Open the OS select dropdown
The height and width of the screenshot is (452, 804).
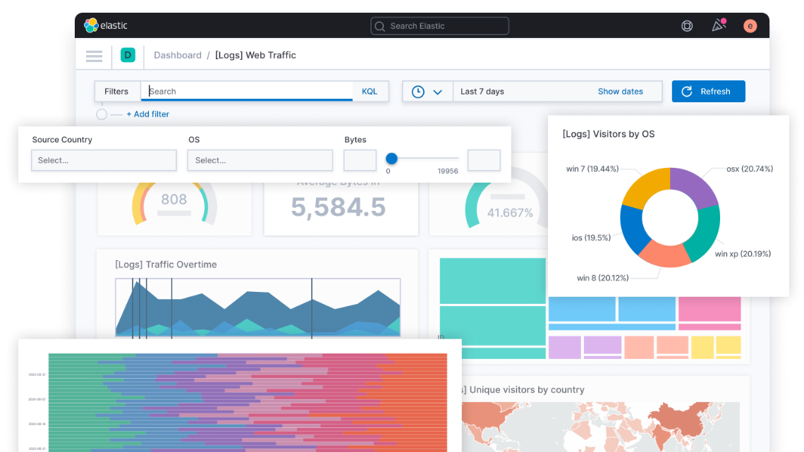pos(260,160)
